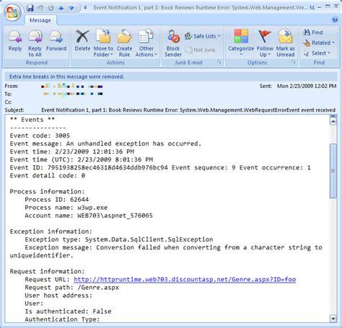Expand the Related dropdown
342x328 pixels.
pyautogui.click(x=319, y=43)
